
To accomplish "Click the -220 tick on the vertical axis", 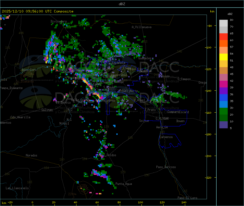I will (208, 178).
